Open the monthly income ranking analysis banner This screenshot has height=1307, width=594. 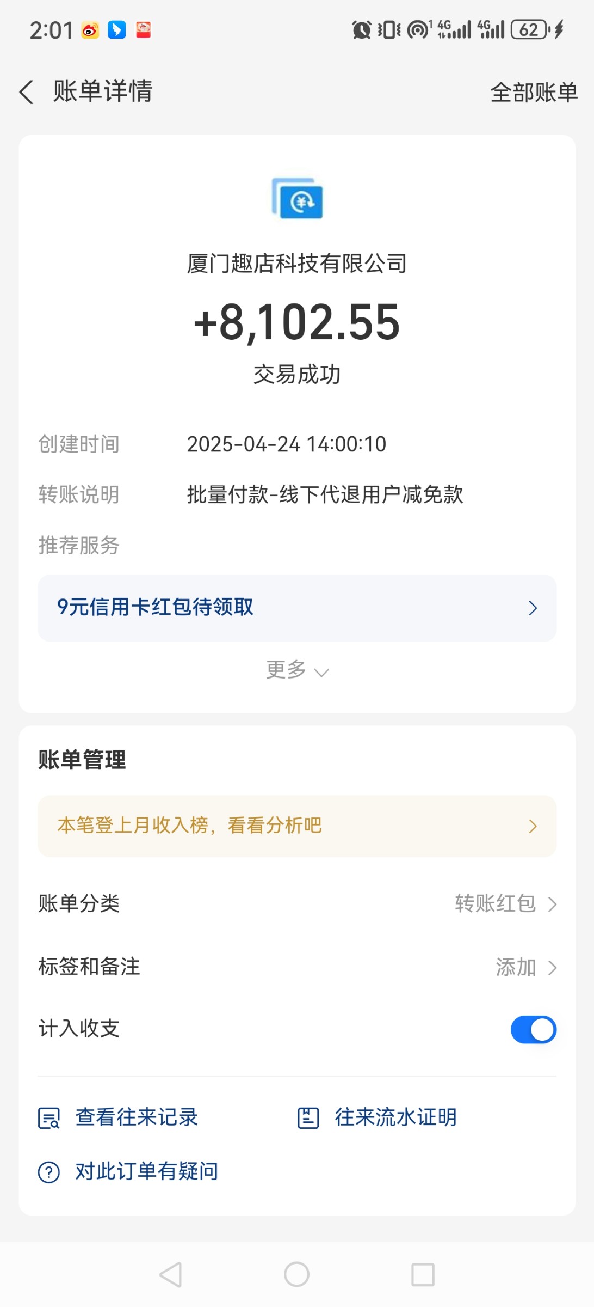pyautogui.click(x=297, y=826)
